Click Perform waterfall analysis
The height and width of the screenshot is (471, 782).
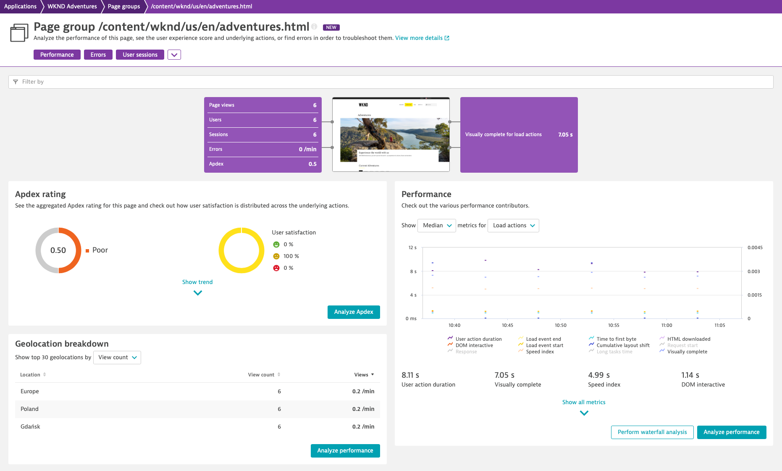(652, 432)
